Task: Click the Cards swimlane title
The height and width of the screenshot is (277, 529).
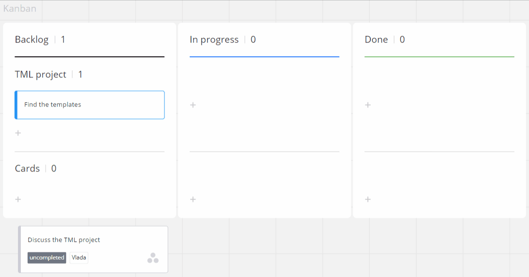Action: click(x=27, y=169)
